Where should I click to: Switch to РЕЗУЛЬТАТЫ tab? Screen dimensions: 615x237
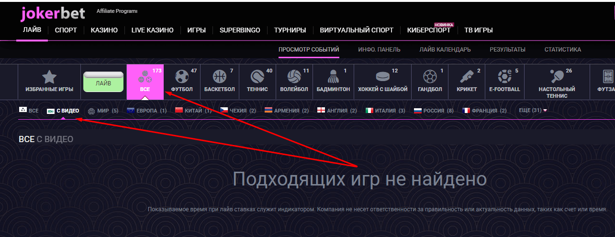click(507, 49)
